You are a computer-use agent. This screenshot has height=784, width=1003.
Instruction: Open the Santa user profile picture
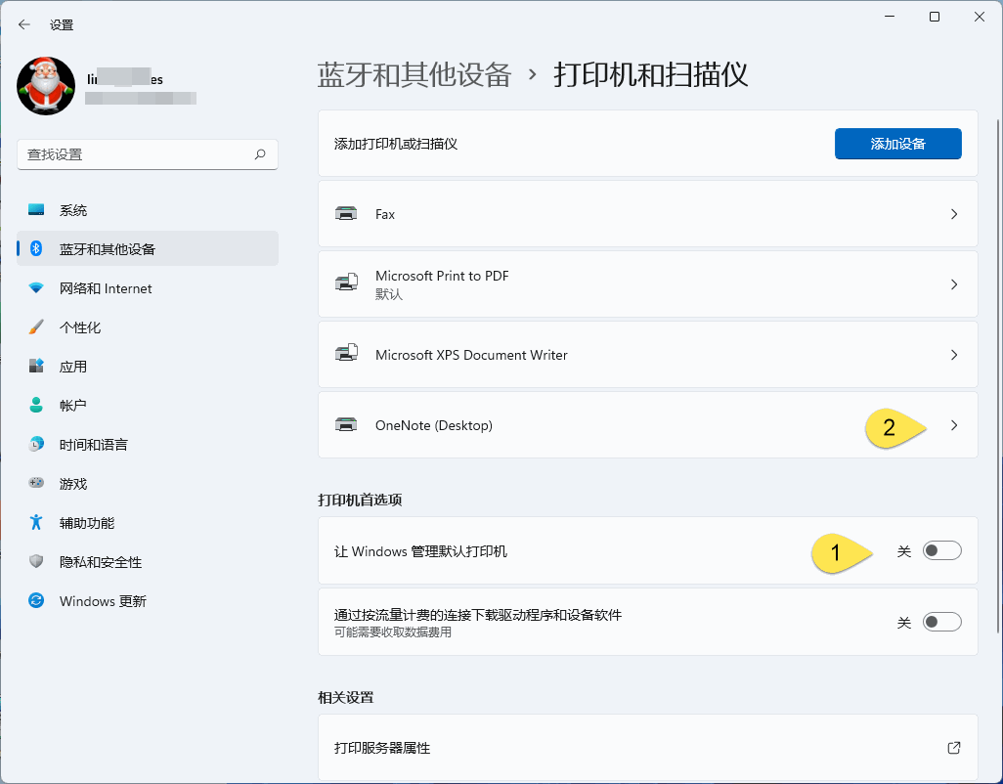click(x=46, y=86)
